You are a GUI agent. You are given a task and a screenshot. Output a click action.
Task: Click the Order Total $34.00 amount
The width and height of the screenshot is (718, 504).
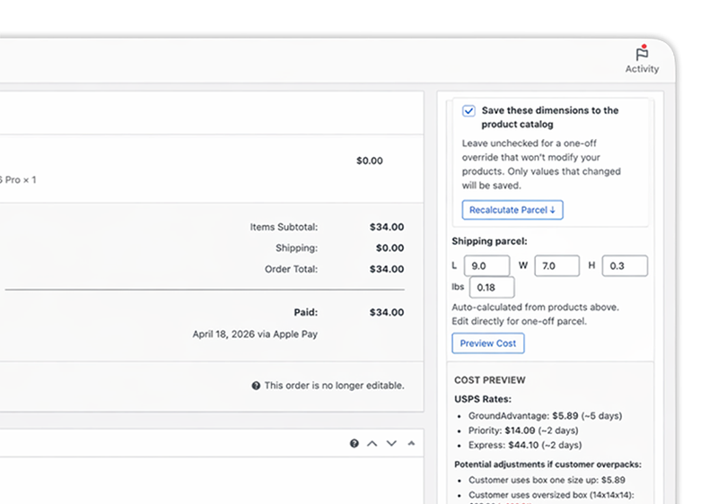click(x=387, y=269)
